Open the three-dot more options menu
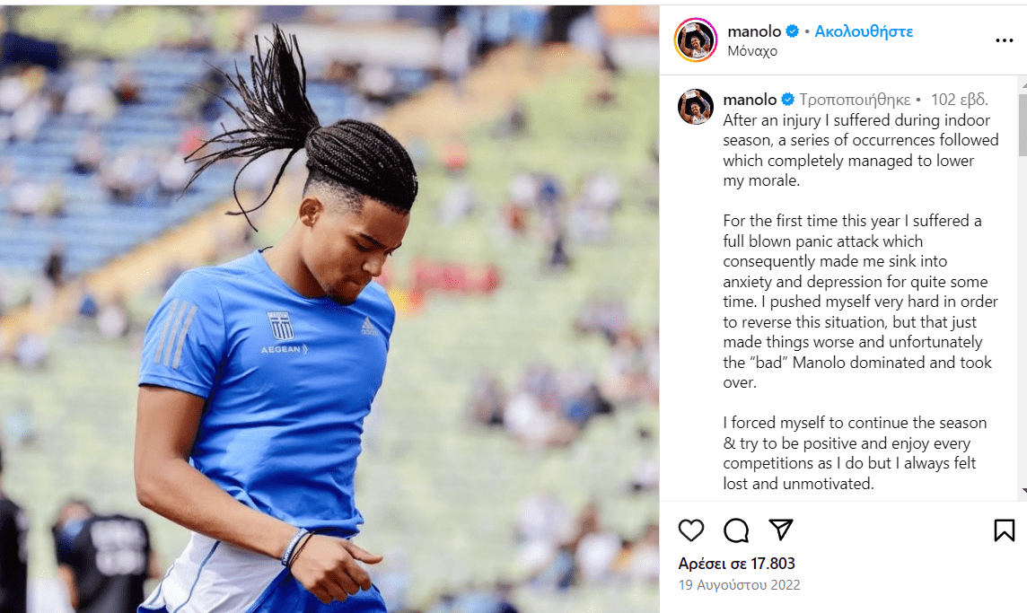Viewport: 1027px width, 613px height. pyautogui.click(x=1004, y=40)
